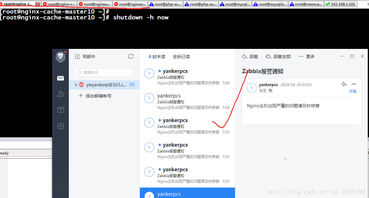Viewport: 369px width, 198px height.
Task: Click the compose email (写邮件) icon
Action: click(78, 56)
